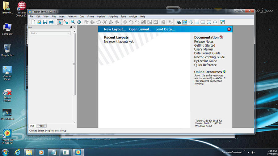Select the Adjustor tool

tap(66, 22)
